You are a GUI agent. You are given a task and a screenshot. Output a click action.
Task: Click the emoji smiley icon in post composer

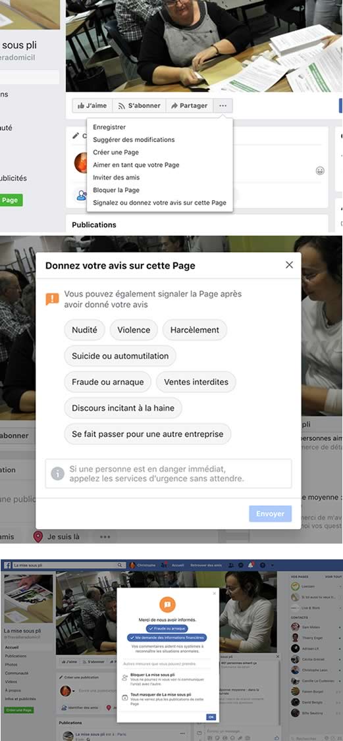point(321,170)
